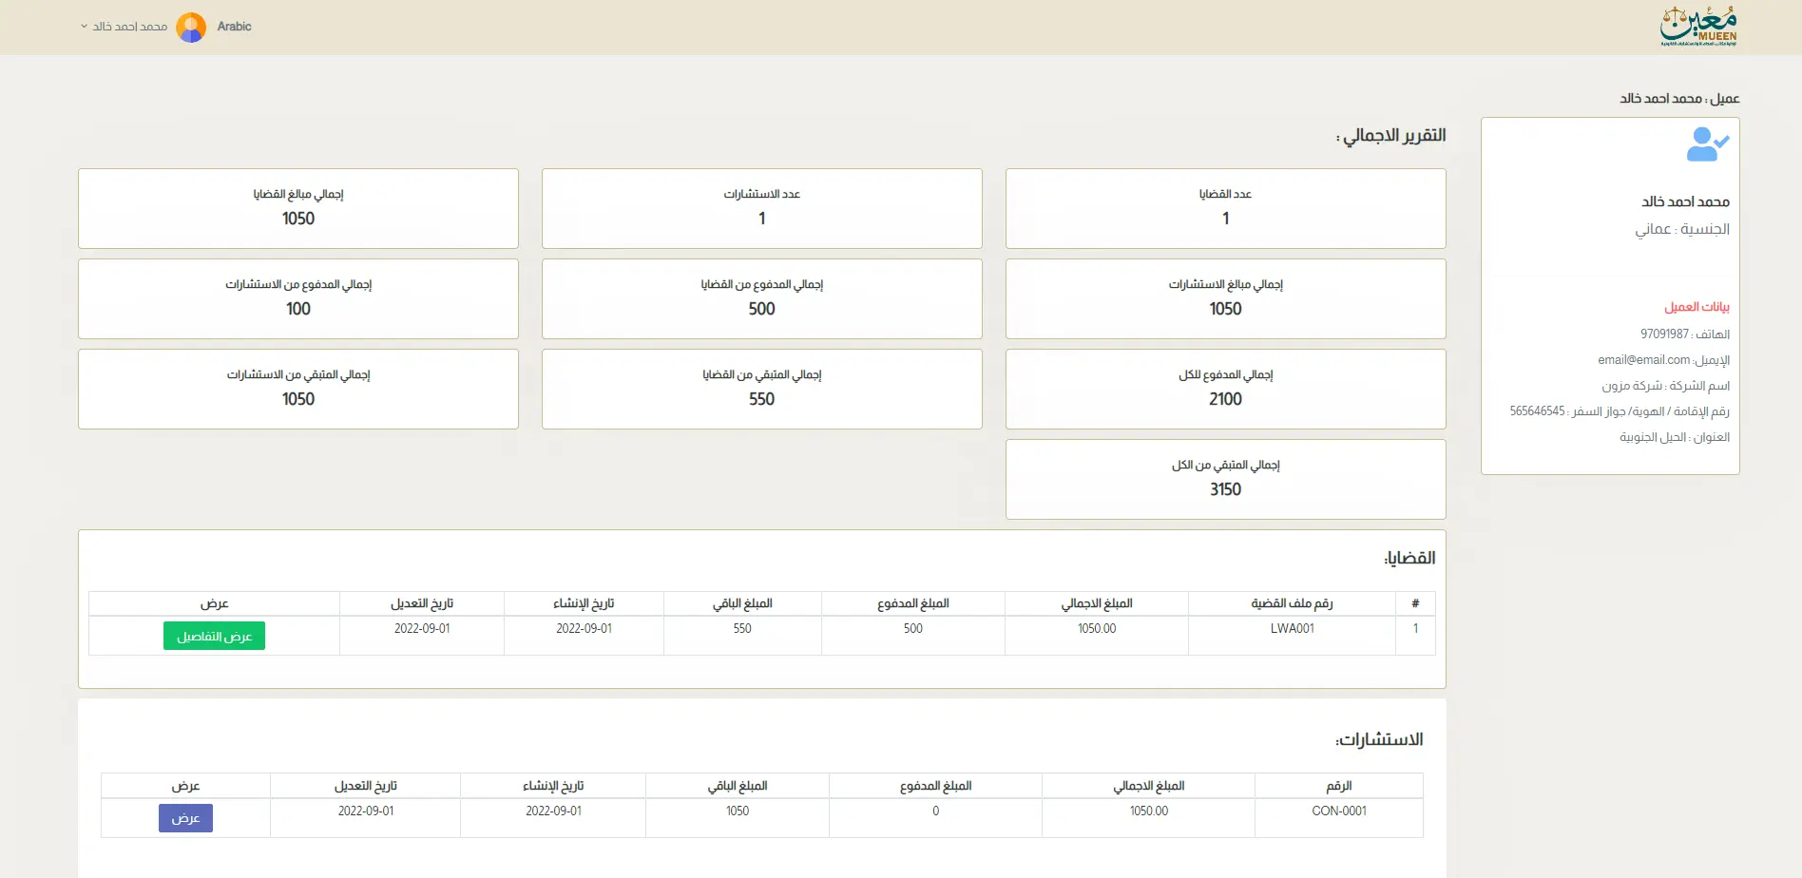Click the client email email@email.com
This screenshot has height=878, width=1802.
point(1643,360)
